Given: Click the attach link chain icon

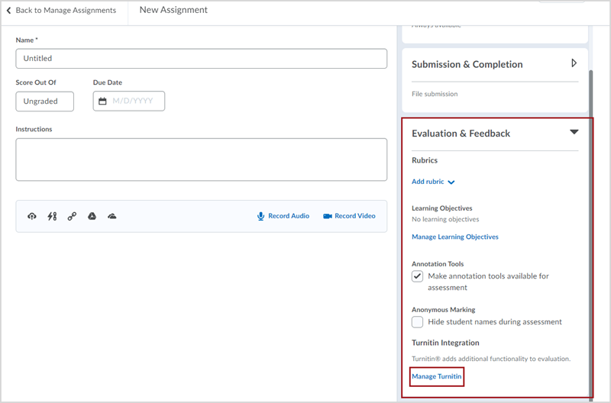Looking at the screenshot, I should 72,216.
